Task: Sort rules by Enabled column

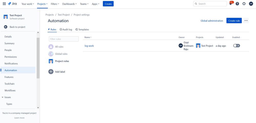Action: click(237, 37)
